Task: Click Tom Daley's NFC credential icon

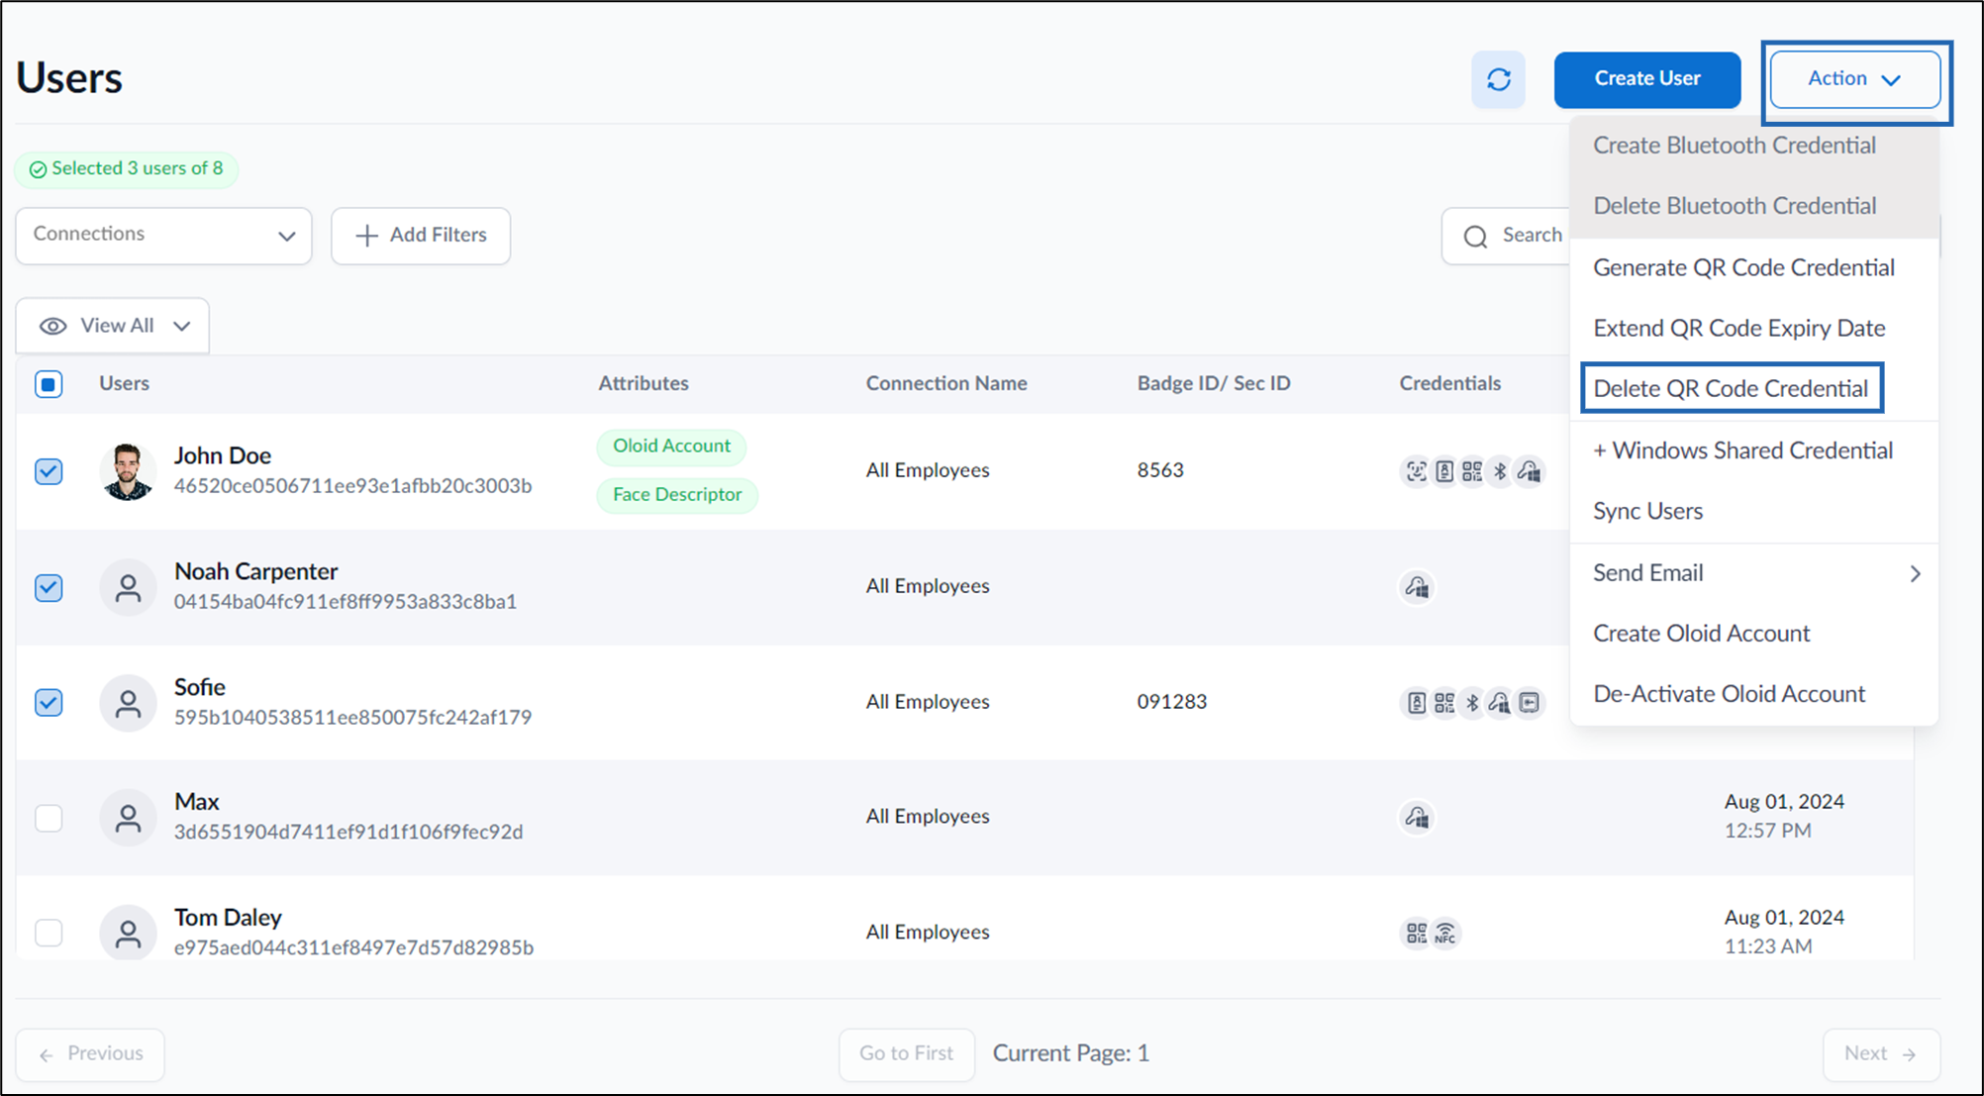Action: tap(1445, 933)
